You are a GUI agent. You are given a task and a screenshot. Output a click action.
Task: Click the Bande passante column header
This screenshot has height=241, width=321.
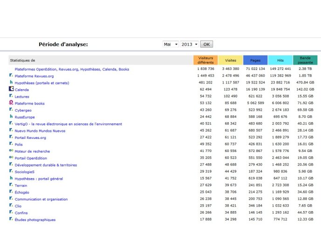(x=305, y=60)
